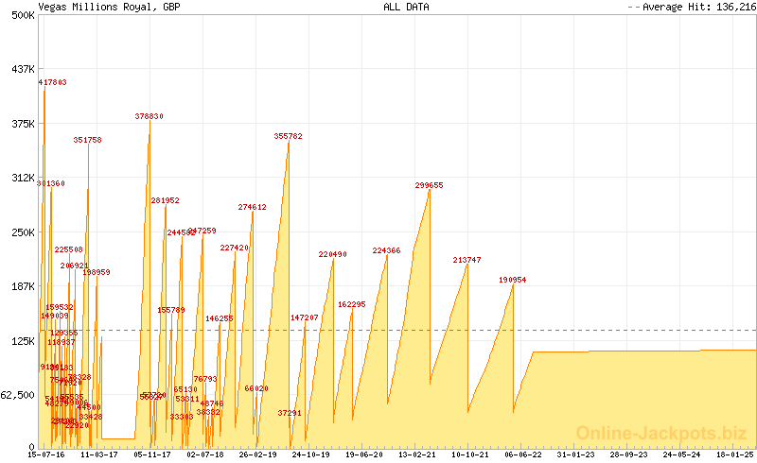Click the 213747 jackpot hit label
This screenshot has height=463, width=757.
pyautogui.click(x=467, y=260)
